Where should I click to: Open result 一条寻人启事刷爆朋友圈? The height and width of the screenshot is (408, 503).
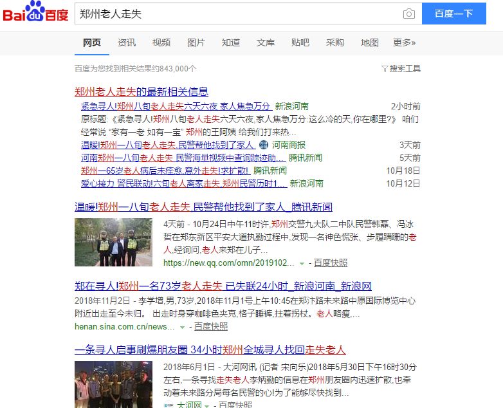210,349
